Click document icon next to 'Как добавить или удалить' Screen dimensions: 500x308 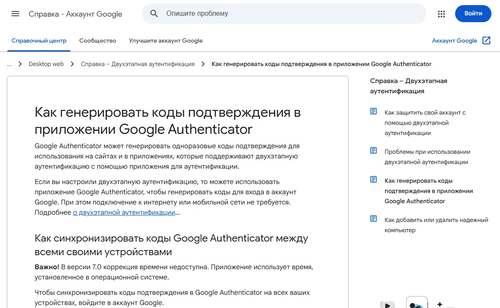[x=374, y=219]
